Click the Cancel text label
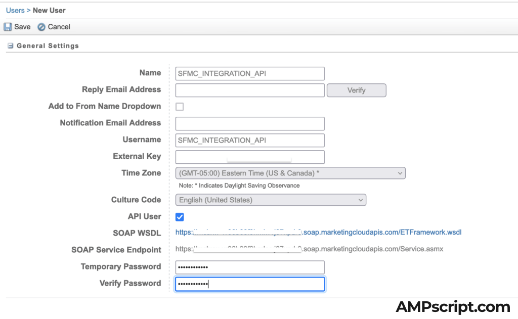 [59, 27]
